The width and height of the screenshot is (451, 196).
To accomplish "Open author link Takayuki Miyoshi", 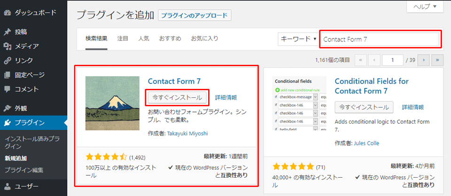I will [x=187, y=133].
